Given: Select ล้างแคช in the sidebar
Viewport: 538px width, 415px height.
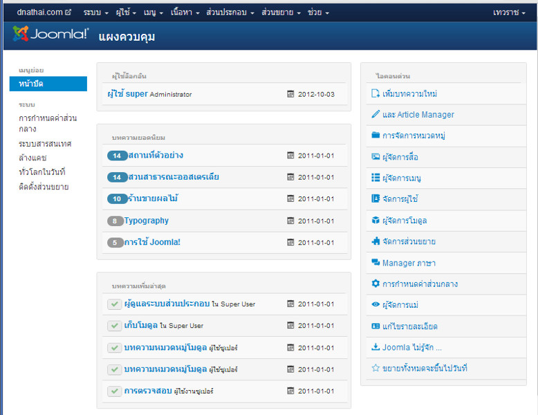Looking at the screenshot, I should [33, 158].
